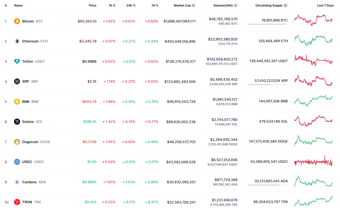Click the XRP logo icon
Screen dimensions: 340x211
click(x=17, y=81)
